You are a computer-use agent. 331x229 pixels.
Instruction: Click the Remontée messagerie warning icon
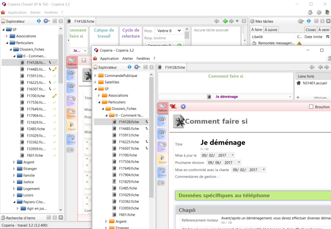[x=299, y=43]
